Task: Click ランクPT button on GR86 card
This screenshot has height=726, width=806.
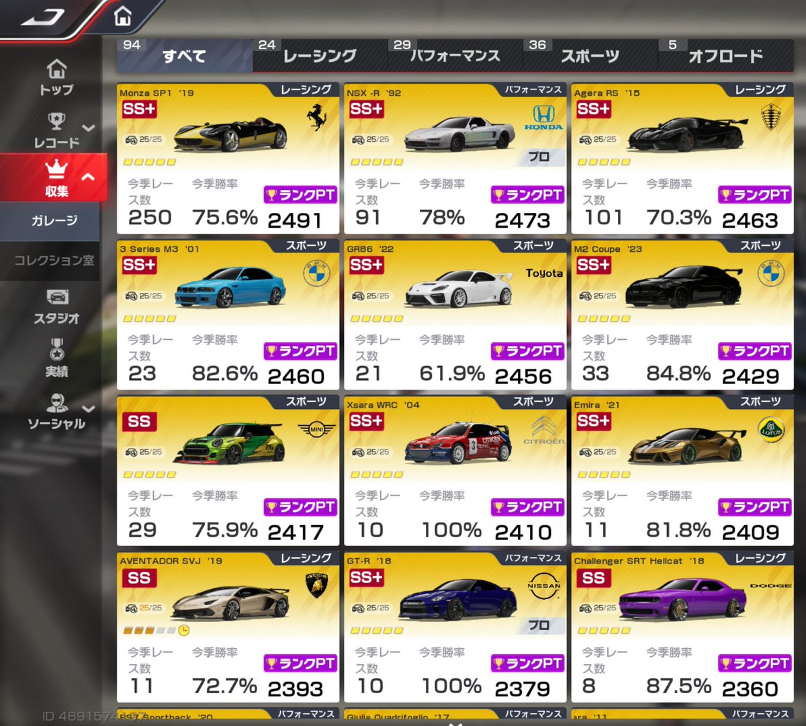Action: click(x=527, y=351)
